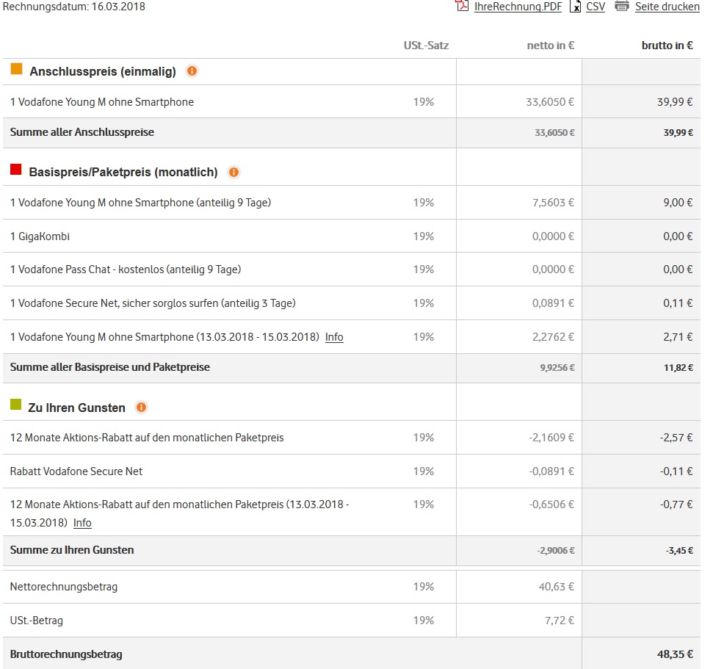The height and width of the screenshot is (669, 713).
Task: Click the green Zu Ihren Gunsten square
Action: [x=16, y=405]
